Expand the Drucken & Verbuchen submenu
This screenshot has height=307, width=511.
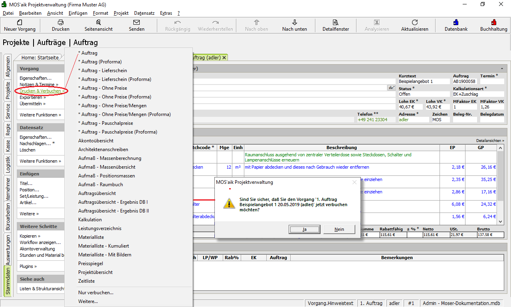[42, 91]
